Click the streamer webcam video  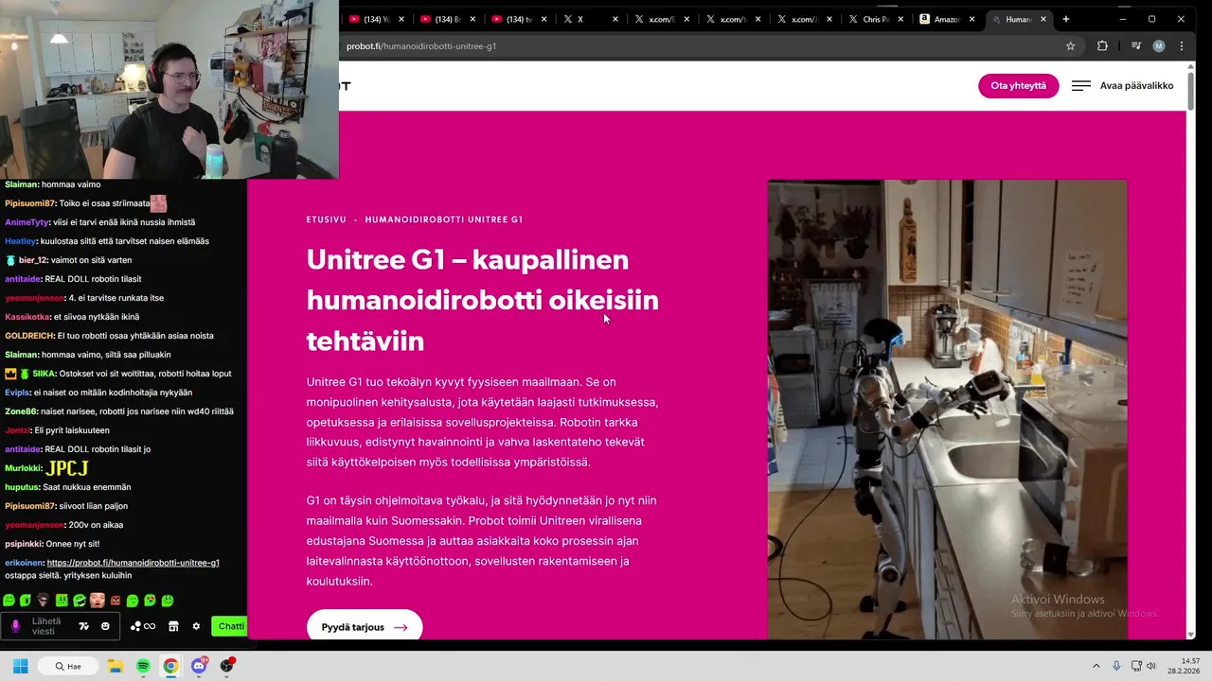point(169,89)
